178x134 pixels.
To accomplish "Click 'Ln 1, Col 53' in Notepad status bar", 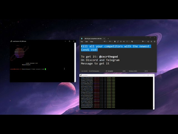I will pos(84,71).
